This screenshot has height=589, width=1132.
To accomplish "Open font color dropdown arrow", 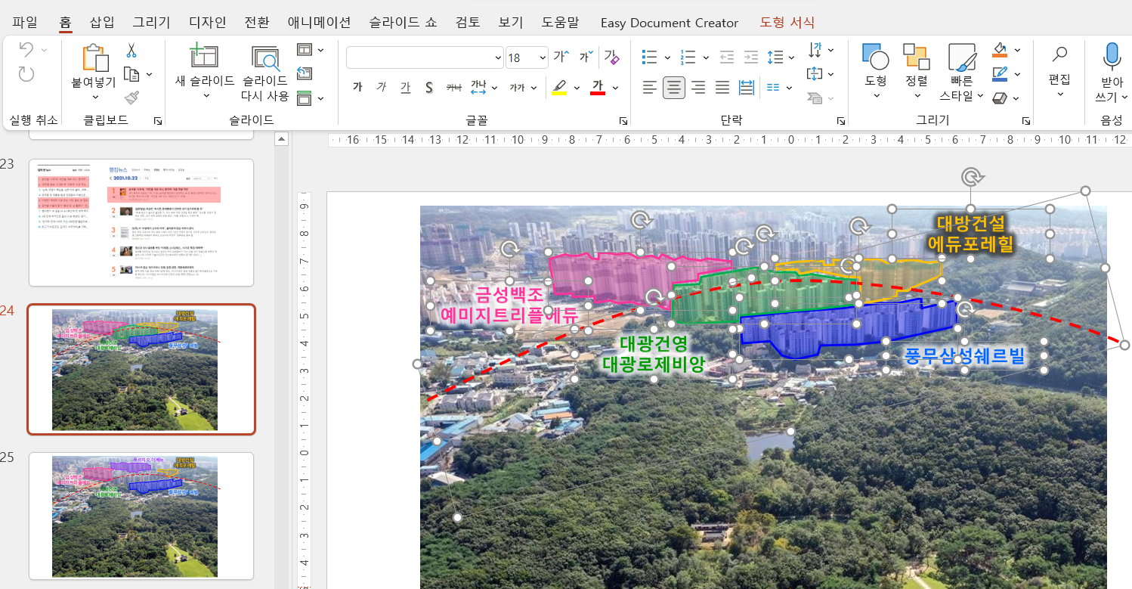I will 615,88.
